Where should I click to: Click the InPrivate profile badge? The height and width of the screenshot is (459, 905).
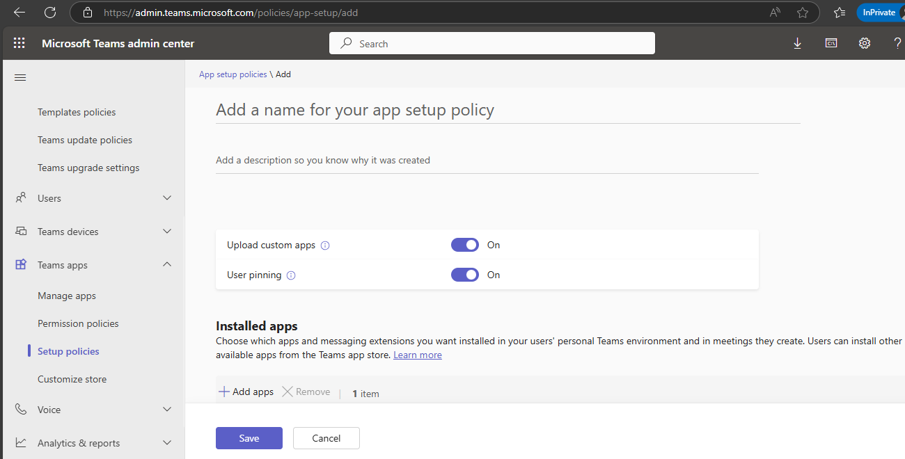880,13
